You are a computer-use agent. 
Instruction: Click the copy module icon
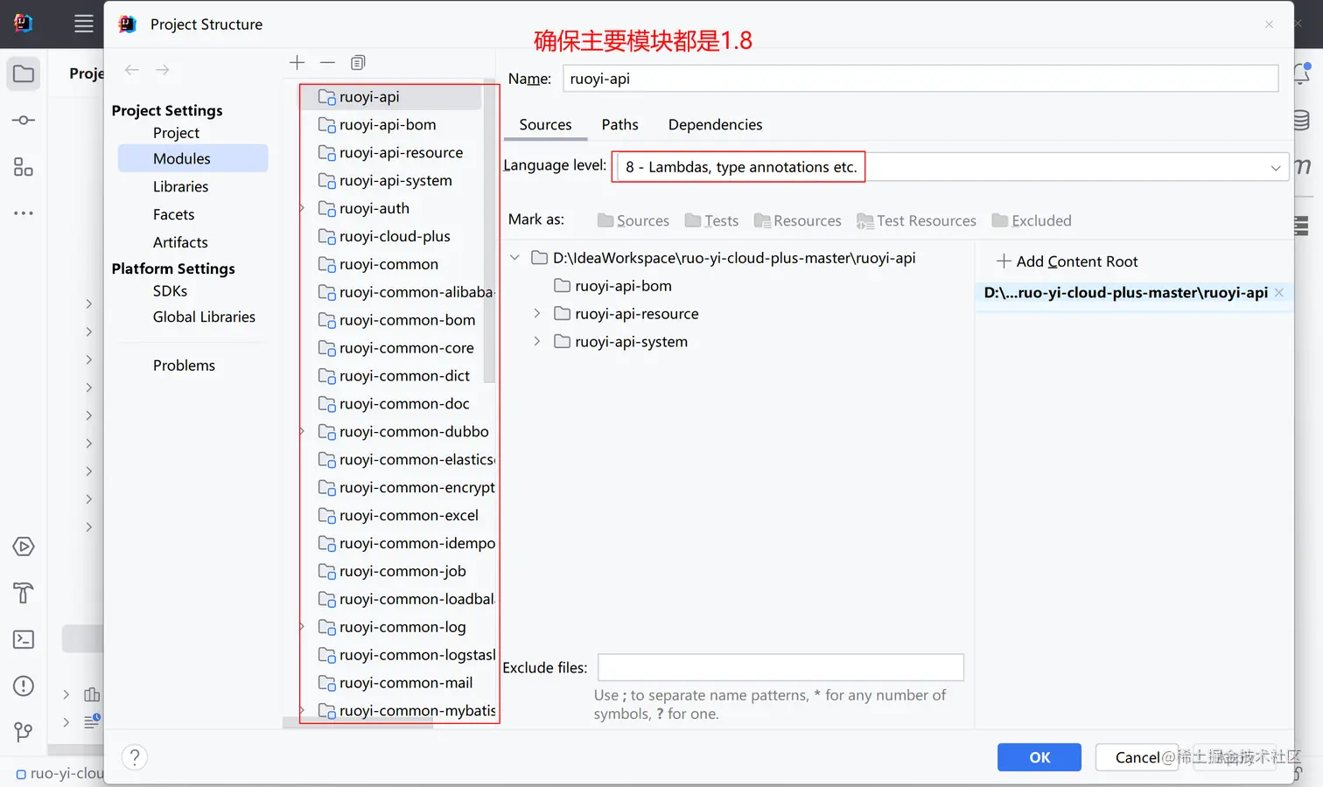coord(358,62)
